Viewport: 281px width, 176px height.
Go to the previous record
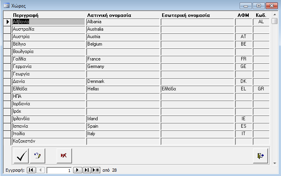[x=41, y=170]
